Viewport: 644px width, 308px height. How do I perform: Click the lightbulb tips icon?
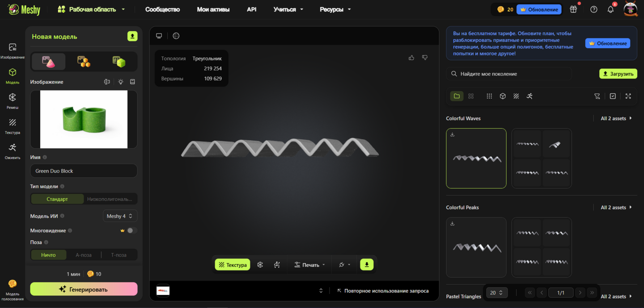121,82
